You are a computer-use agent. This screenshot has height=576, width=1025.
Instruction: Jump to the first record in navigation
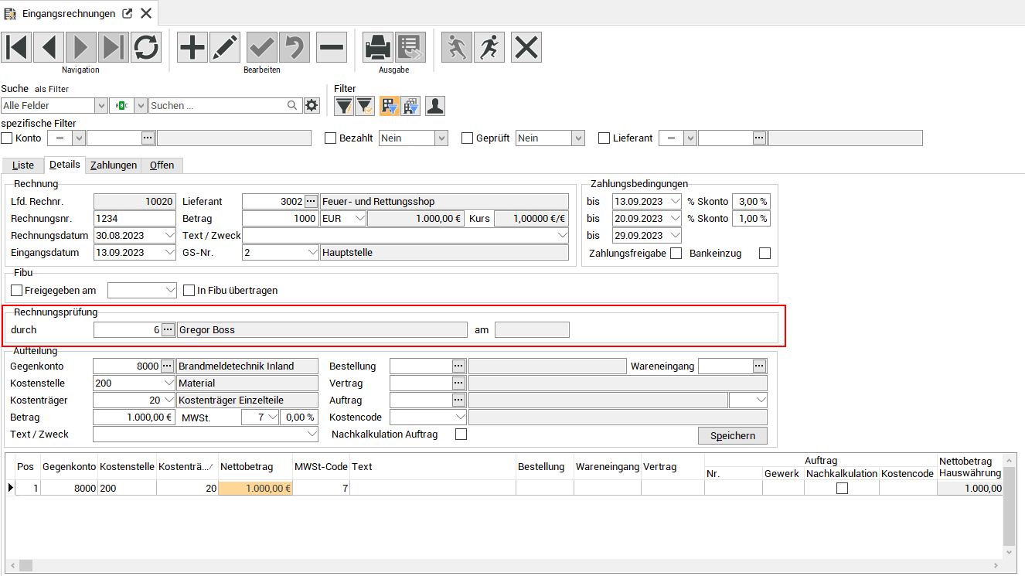[x=16, y=47]
